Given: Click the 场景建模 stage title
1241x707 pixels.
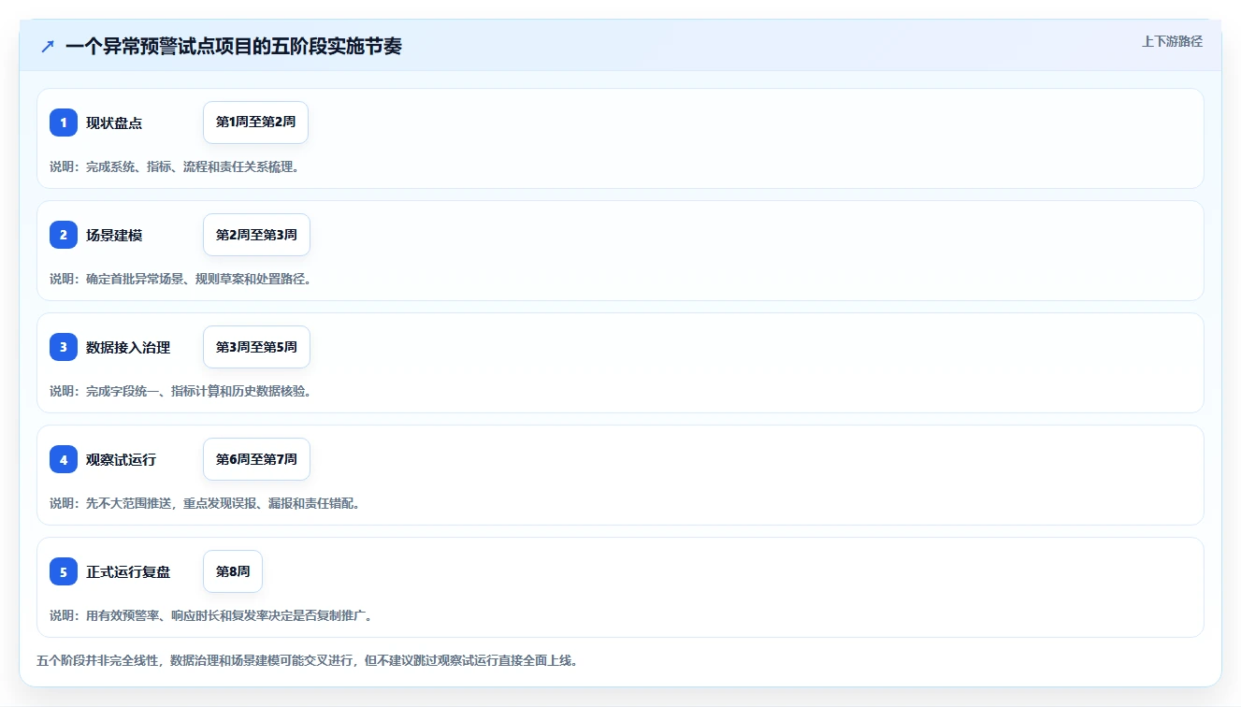Looking at the screenshot, I should (114, 236).
